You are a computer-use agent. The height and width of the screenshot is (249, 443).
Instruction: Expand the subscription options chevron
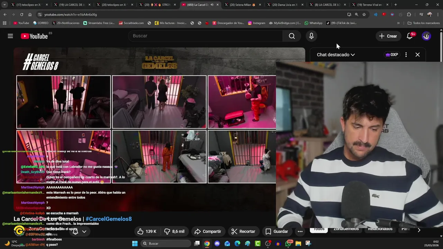84,231
